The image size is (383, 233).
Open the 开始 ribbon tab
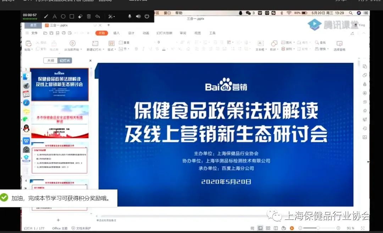(x=102, y=33)
